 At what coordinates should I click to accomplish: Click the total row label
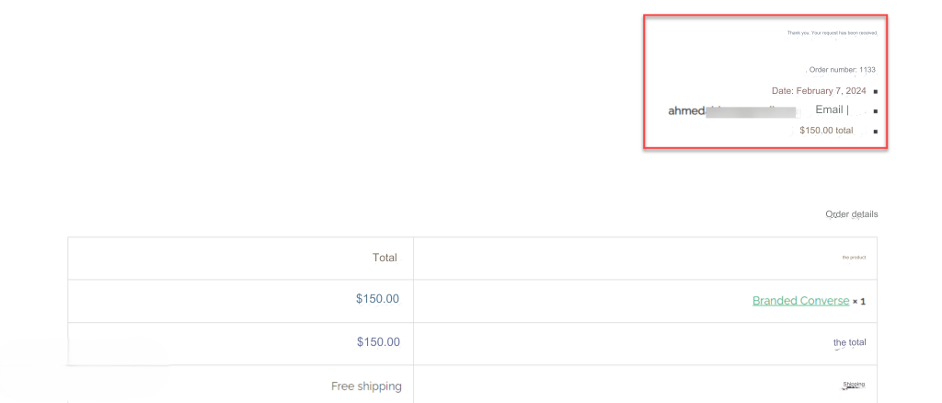849,342
